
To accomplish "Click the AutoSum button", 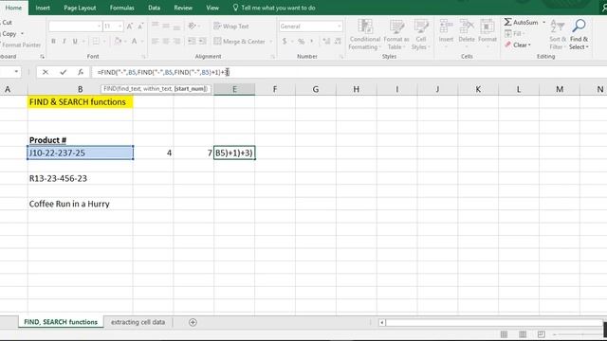I will tap(521, 23).
